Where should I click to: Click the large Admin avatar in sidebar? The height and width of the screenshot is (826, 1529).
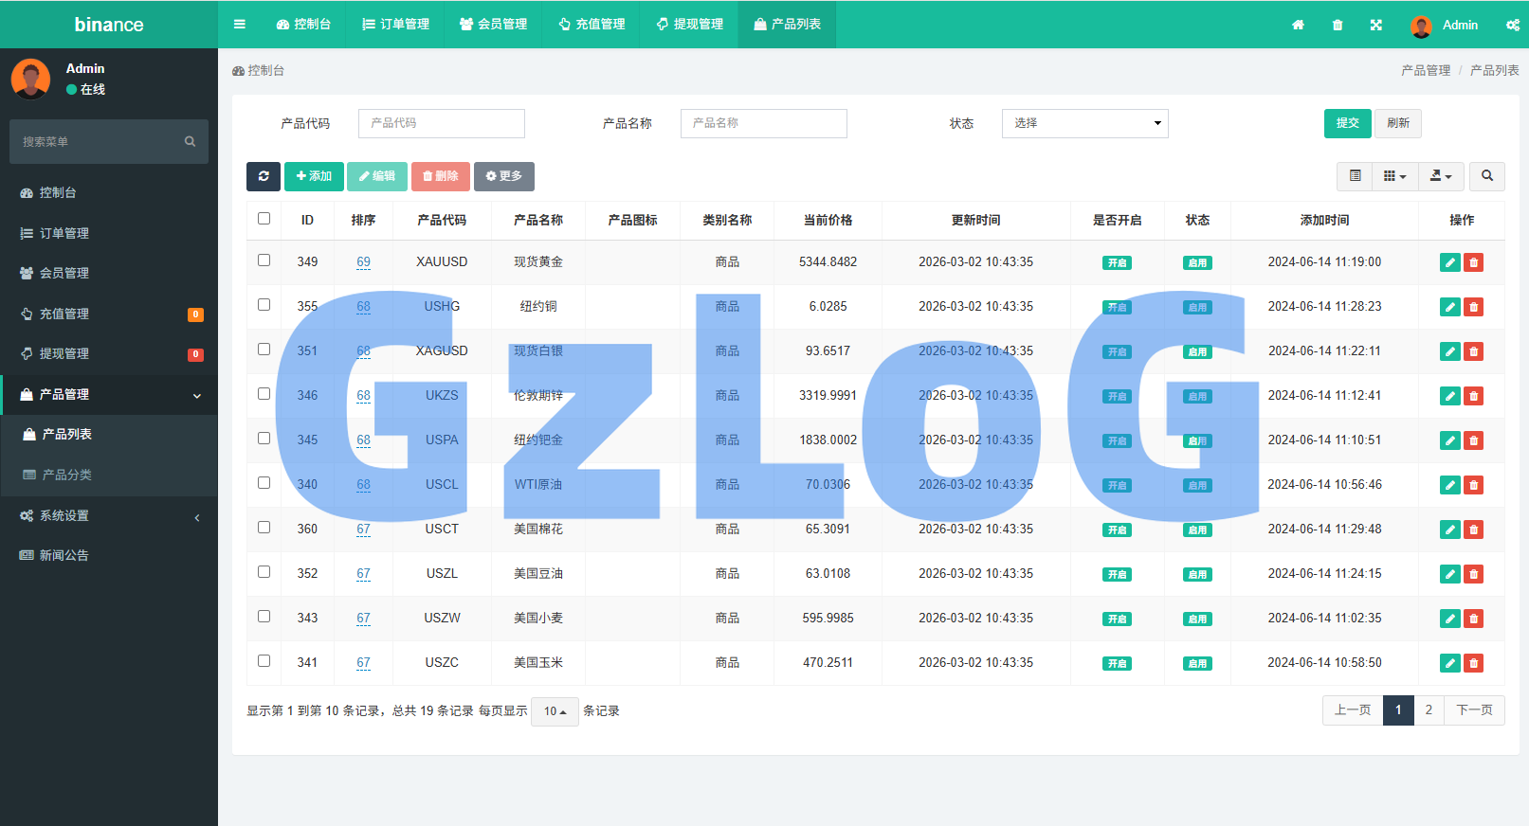click(x=30, y=79)
